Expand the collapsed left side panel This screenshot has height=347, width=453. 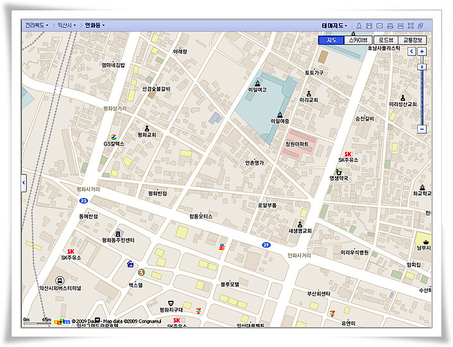24,182
